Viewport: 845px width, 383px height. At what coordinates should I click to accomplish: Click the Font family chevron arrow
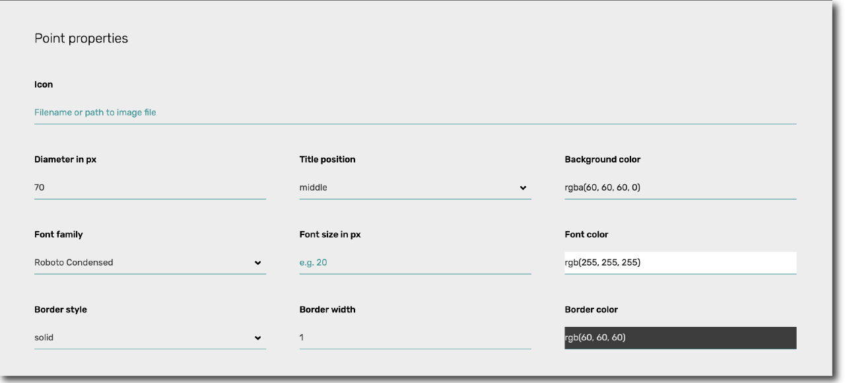(257, 263)
